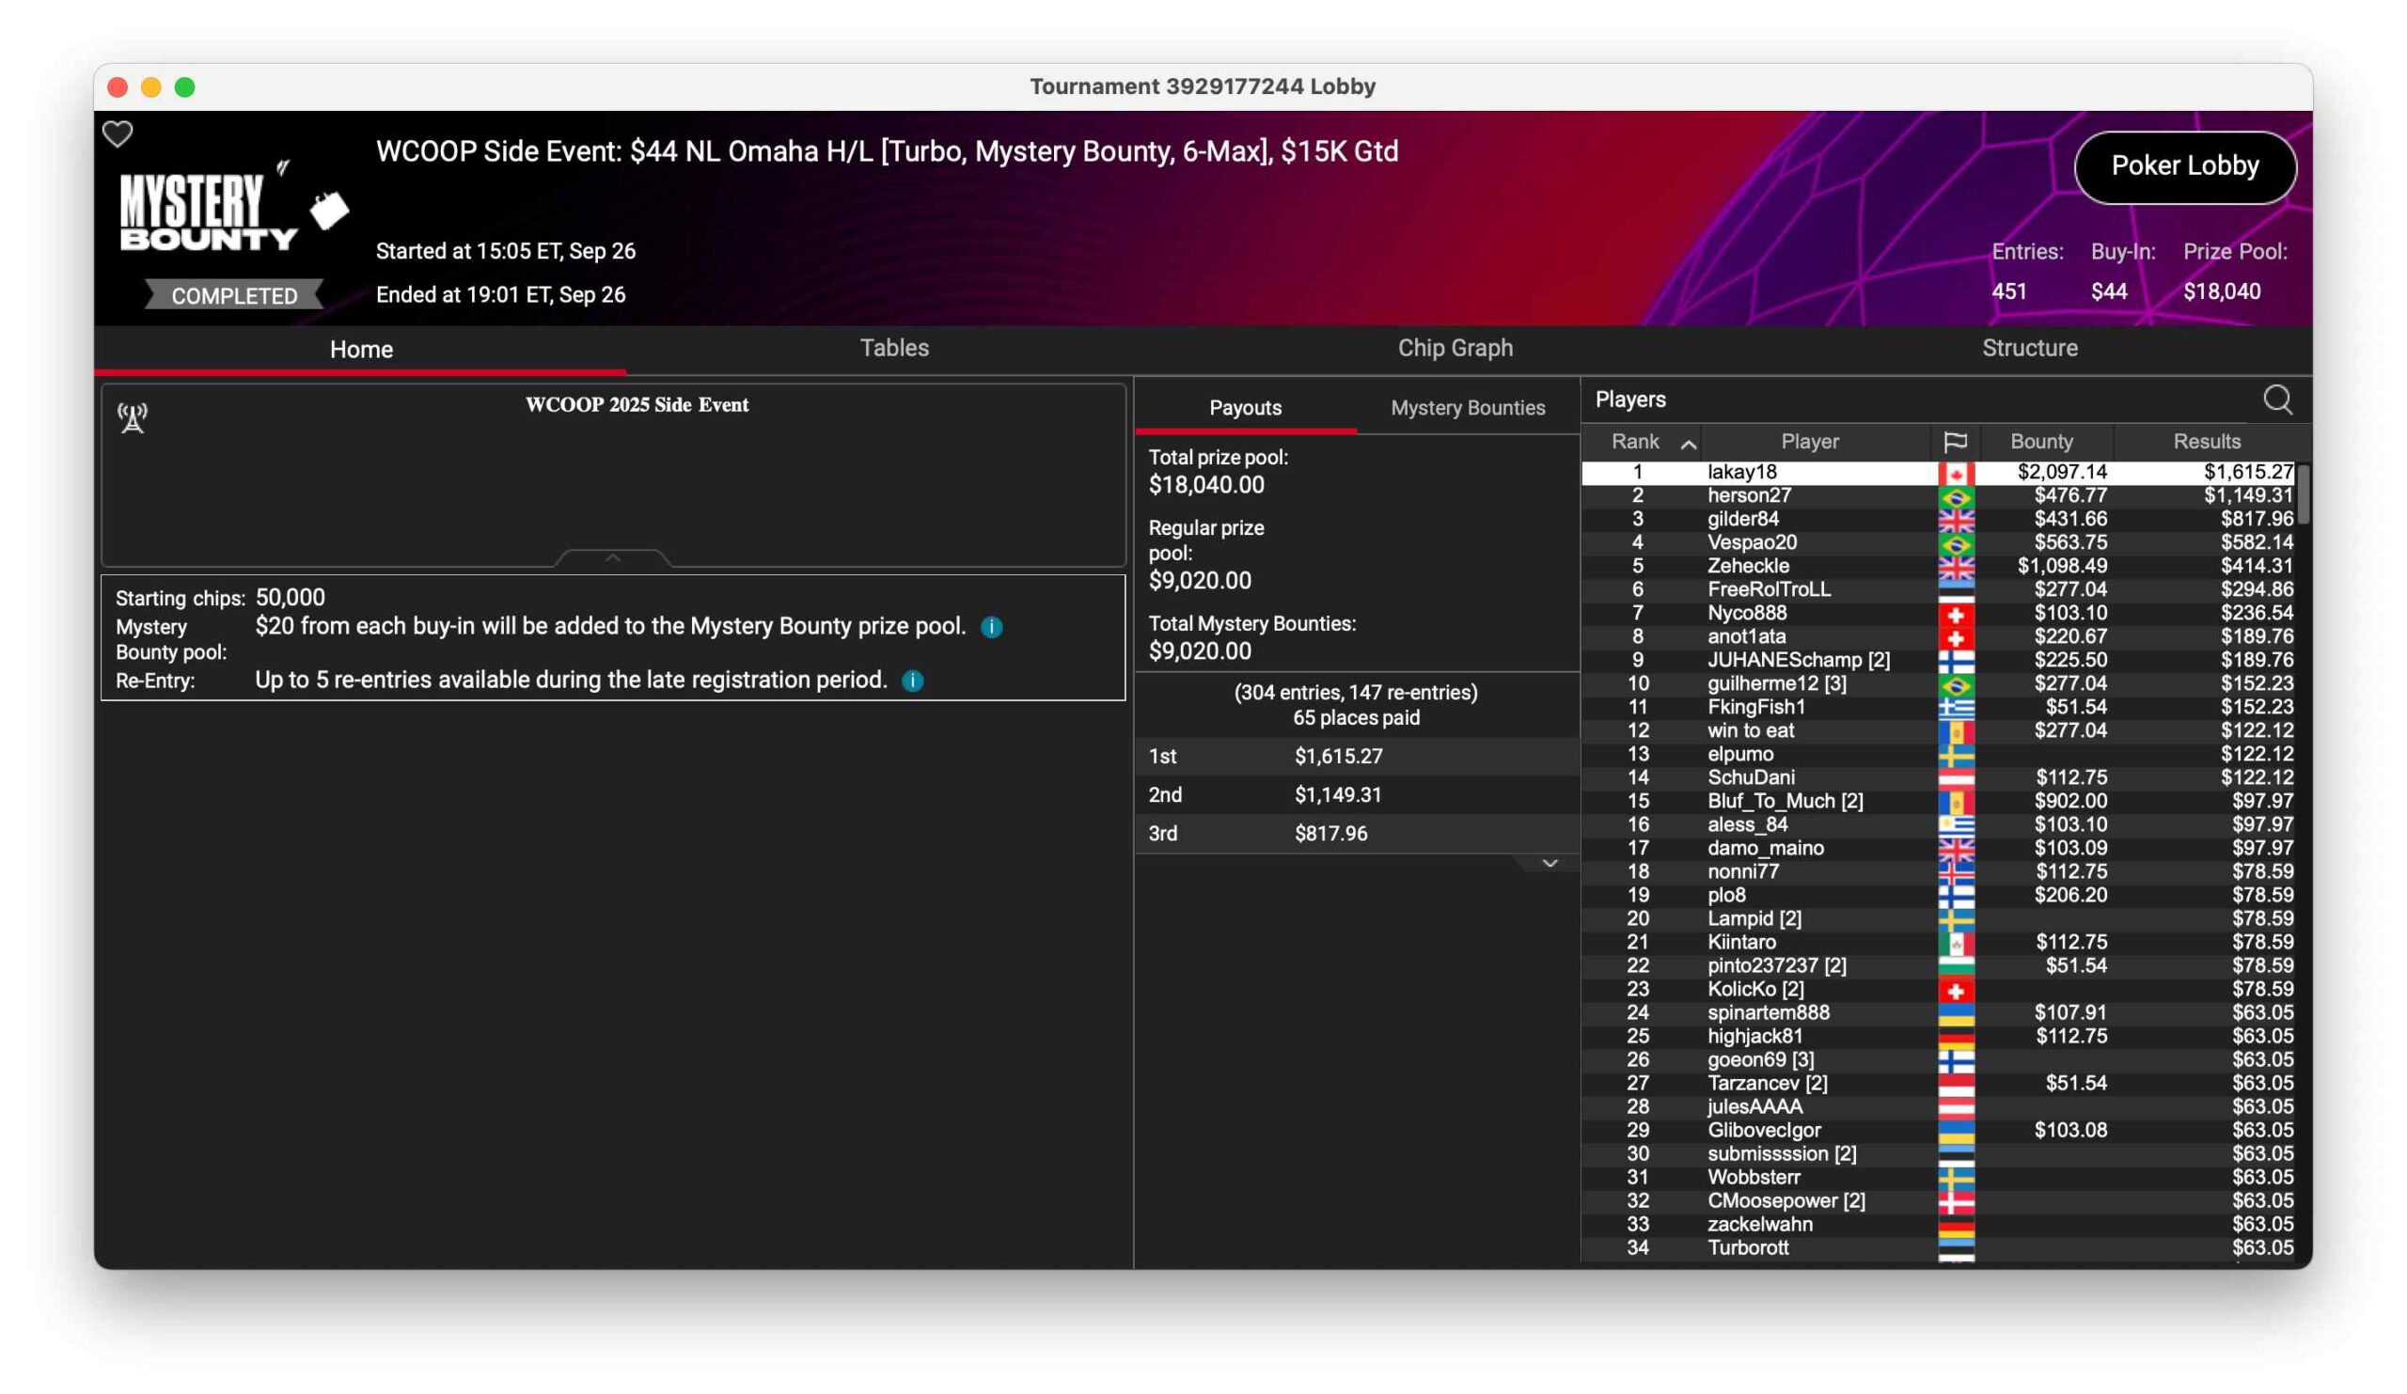Viewport: 2407px width, 1394px height.
Task: Click the broadcast antenna icon
Action: pos(133,417)
